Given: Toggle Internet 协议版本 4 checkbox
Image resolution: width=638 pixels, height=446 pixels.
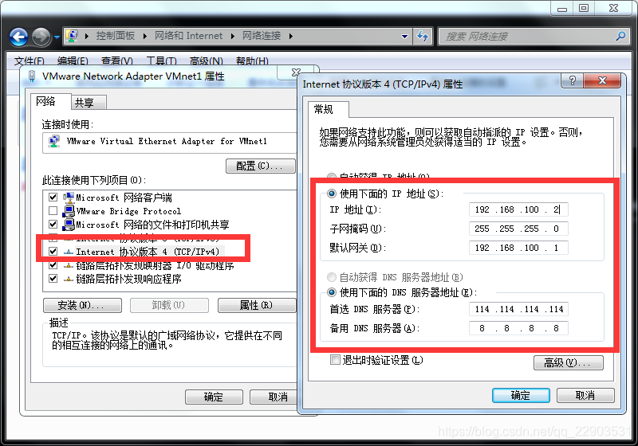Looking at the screenshot, I should point(53,252).
